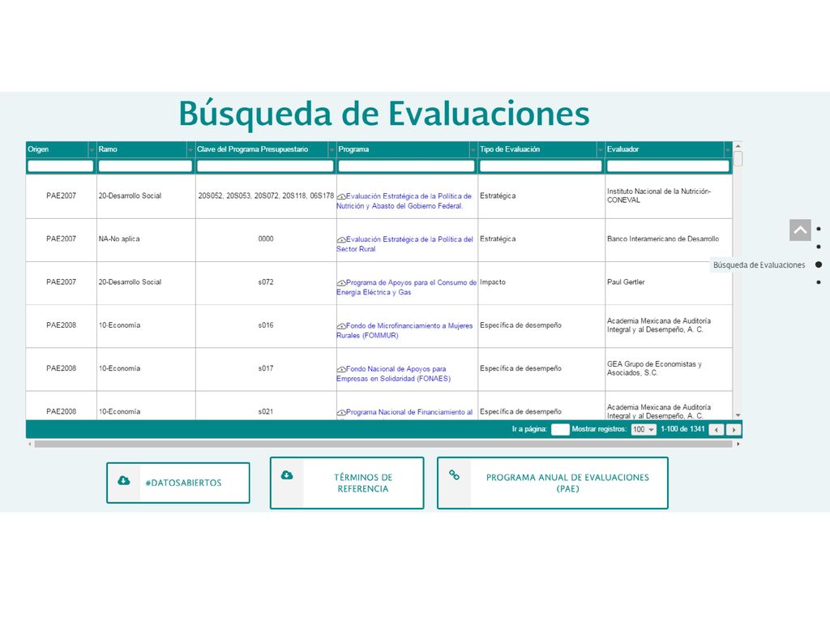Click the horizontal scrollbar right arrow
Viewport: 830px width, 623px height.
pyautogui.click(x=738, y=444)
